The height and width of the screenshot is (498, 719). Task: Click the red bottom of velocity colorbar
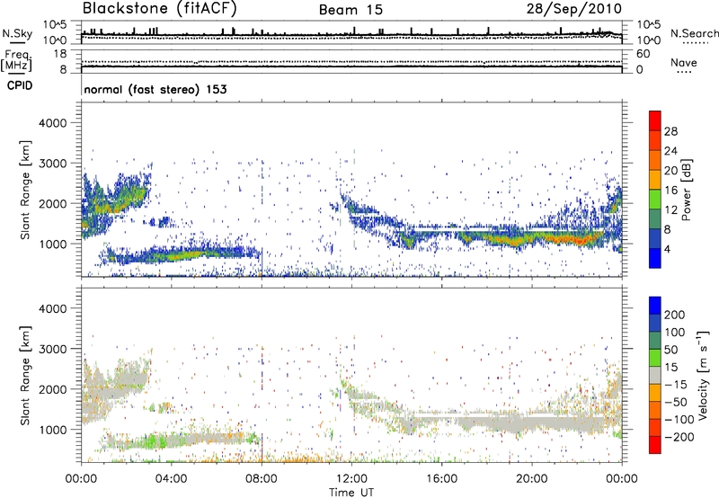point(655,445)
